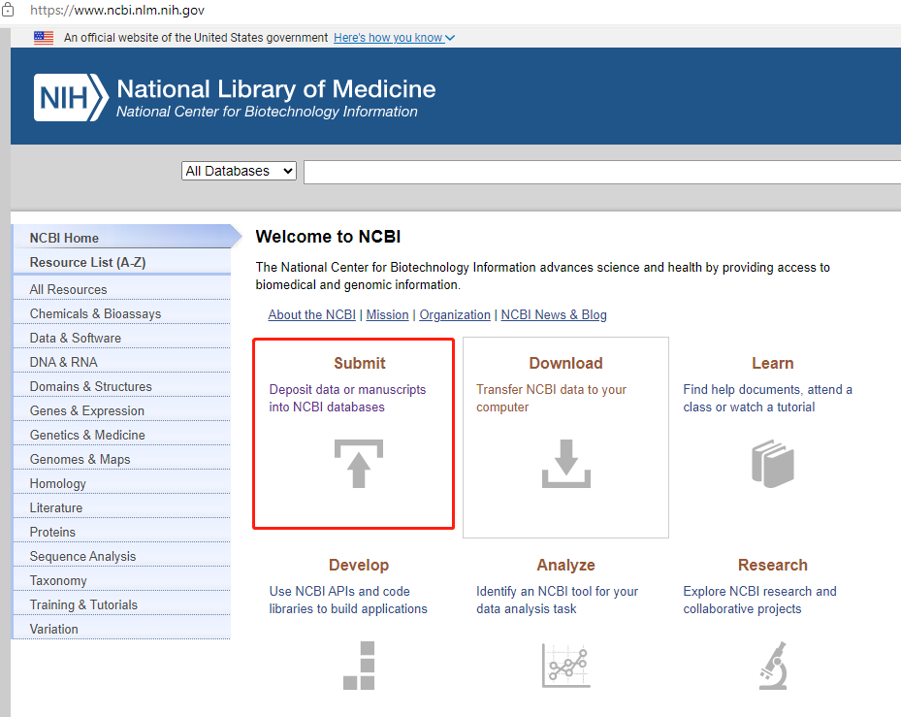
Task: Follow the NCBI News & Blog link
Action: (554, 314)
